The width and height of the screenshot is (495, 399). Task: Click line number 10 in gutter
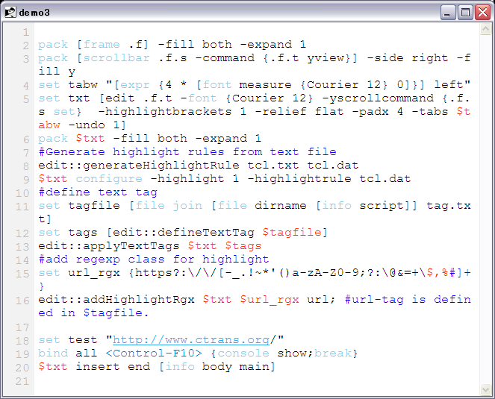tap(22, 193)
